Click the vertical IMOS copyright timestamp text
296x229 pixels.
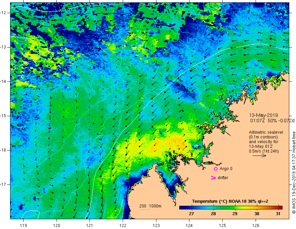point(294,172)
